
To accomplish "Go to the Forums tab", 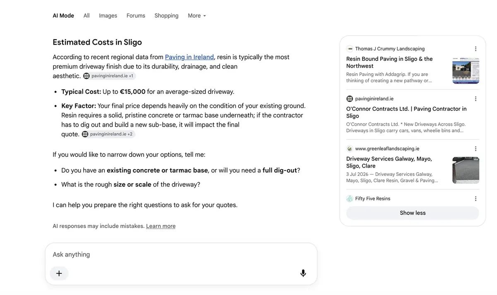I will pyautogui.click(x=136, y=16).
